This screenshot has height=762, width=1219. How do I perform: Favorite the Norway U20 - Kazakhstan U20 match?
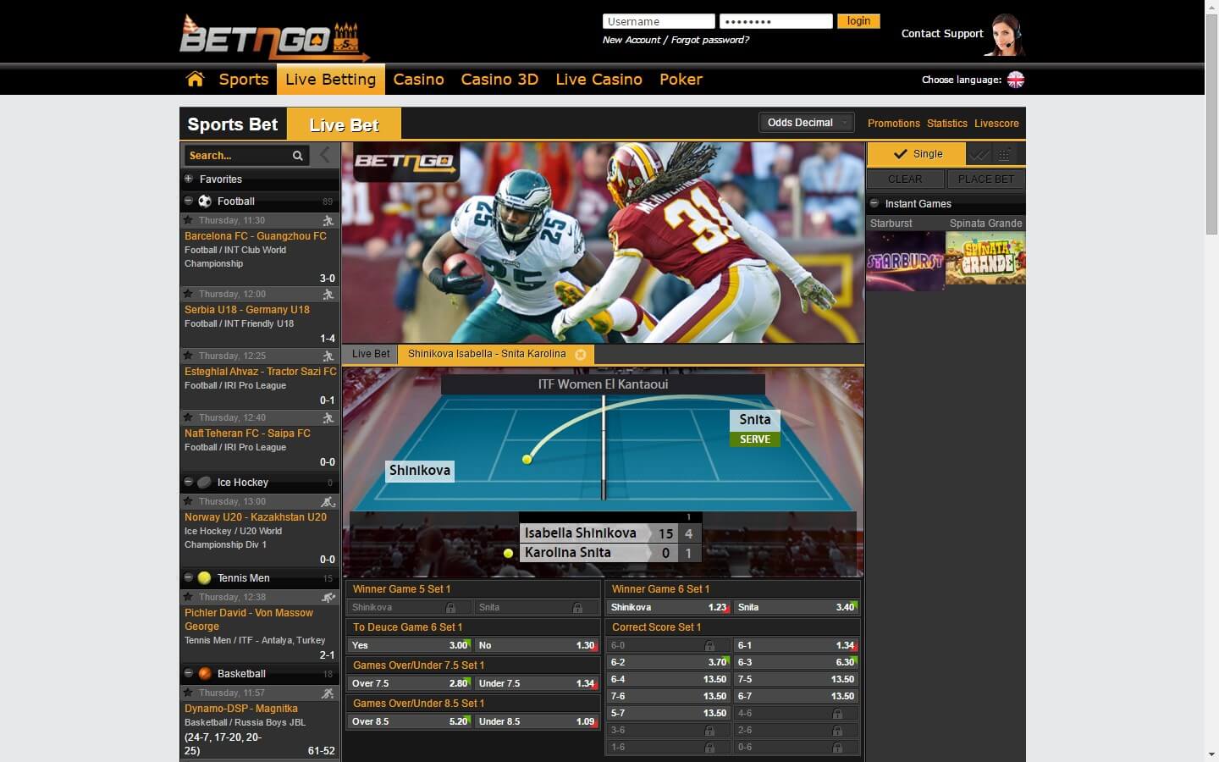pyautogui.click(x=189, y=501)
